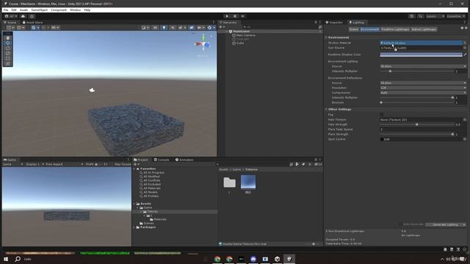Open the draw mode dropdown in Scene toolbar
Image resolution: width=470 pixels, height=264 pixels.
pos(145,28)
